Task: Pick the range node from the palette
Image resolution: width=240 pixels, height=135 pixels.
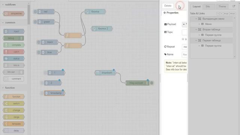Action: [14, 117]
